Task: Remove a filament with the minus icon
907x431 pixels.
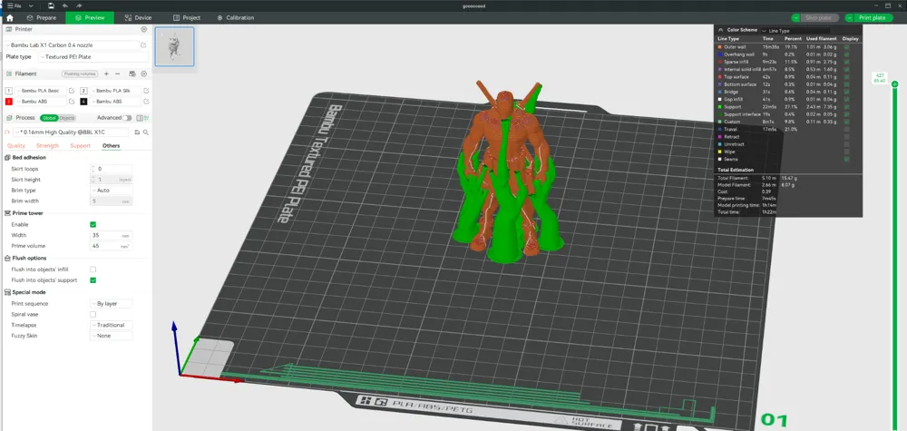Action: coord(118,74)
